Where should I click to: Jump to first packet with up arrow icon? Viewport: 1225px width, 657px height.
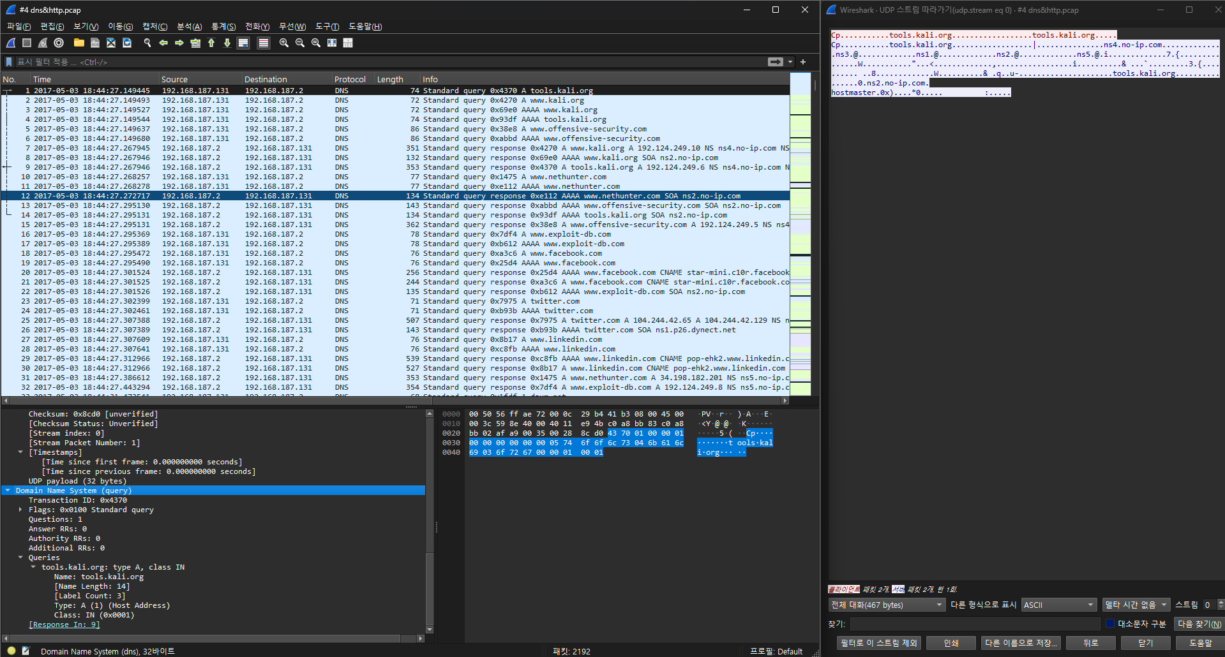tap(211, 43)
